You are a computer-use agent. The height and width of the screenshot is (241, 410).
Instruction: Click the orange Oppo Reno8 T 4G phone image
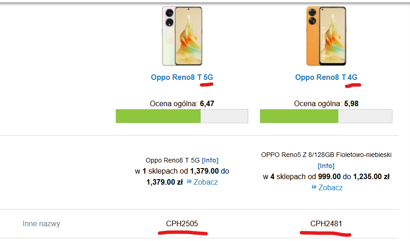pos(326,36)
